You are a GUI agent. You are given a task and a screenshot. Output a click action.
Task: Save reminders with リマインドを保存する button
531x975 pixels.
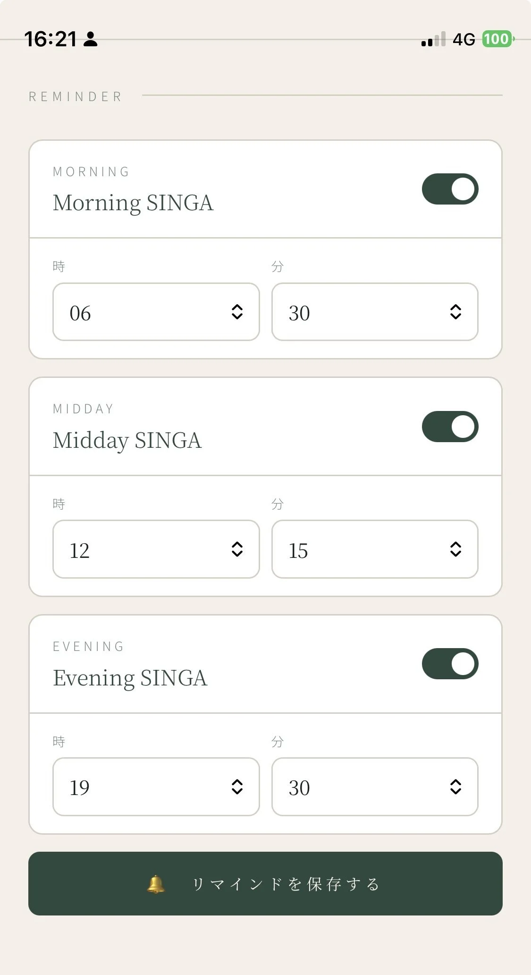coord(265,884)
